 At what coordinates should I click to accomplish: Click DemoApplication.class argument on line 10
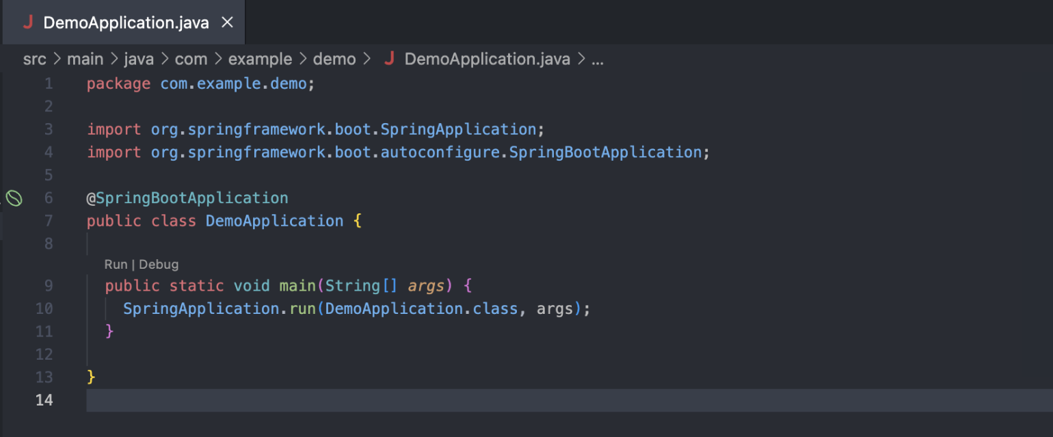point(421,309)
